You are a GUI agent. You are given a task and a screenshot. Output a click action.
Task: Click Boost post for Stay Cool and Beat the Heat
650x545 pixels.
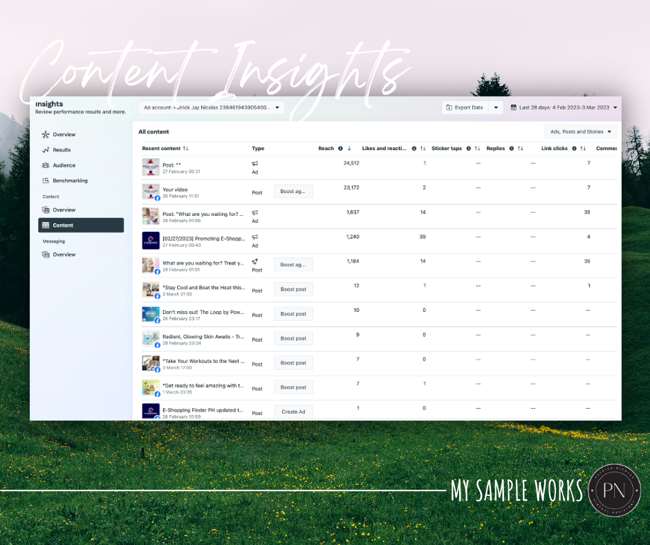[x=293, y=289]
